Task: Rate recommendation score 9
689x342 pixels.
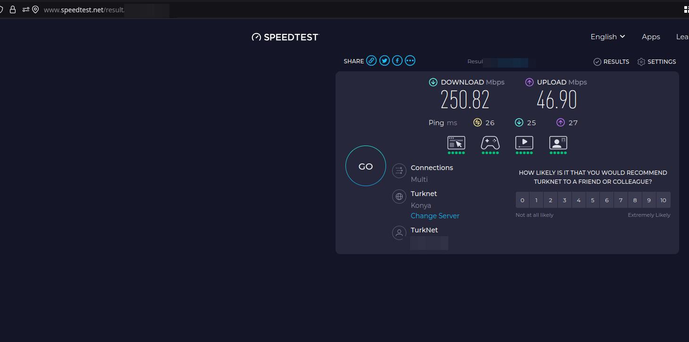Action: tap(649, 200)
